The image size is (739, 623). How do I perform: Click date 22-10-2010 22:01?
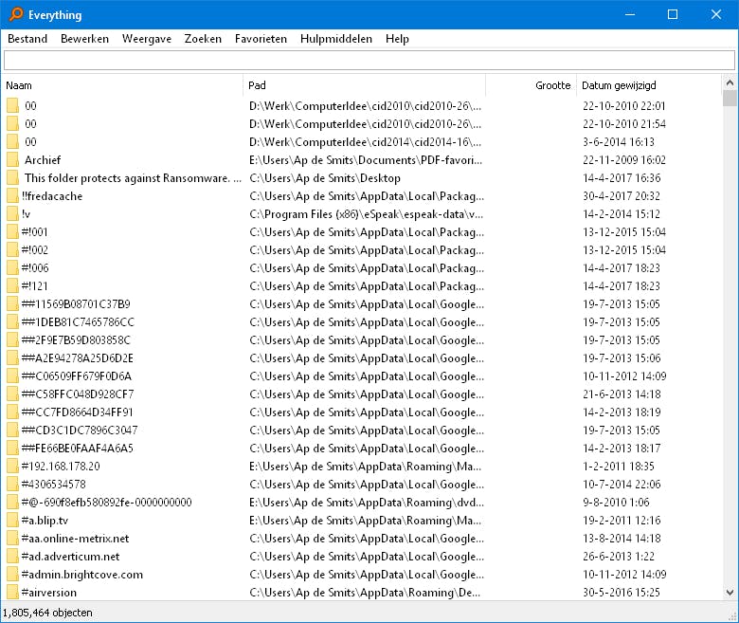[624, 105]
